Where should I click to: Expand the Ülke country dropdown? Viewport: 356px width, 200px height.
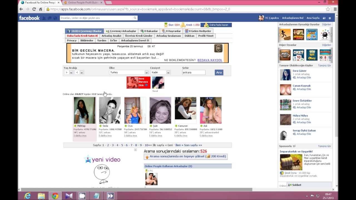129,72
